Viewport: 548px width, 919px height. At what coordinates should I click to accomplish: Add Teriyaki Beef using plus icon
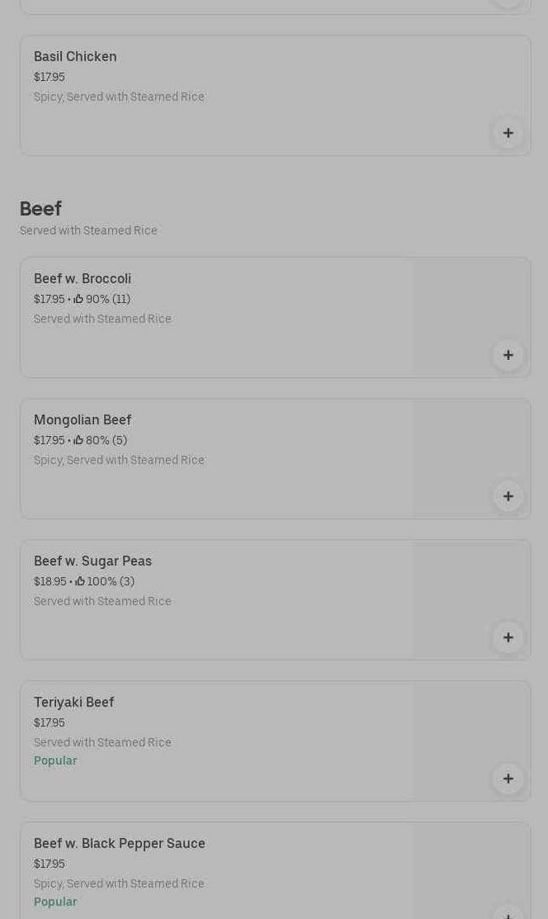(x=508, y=779)
